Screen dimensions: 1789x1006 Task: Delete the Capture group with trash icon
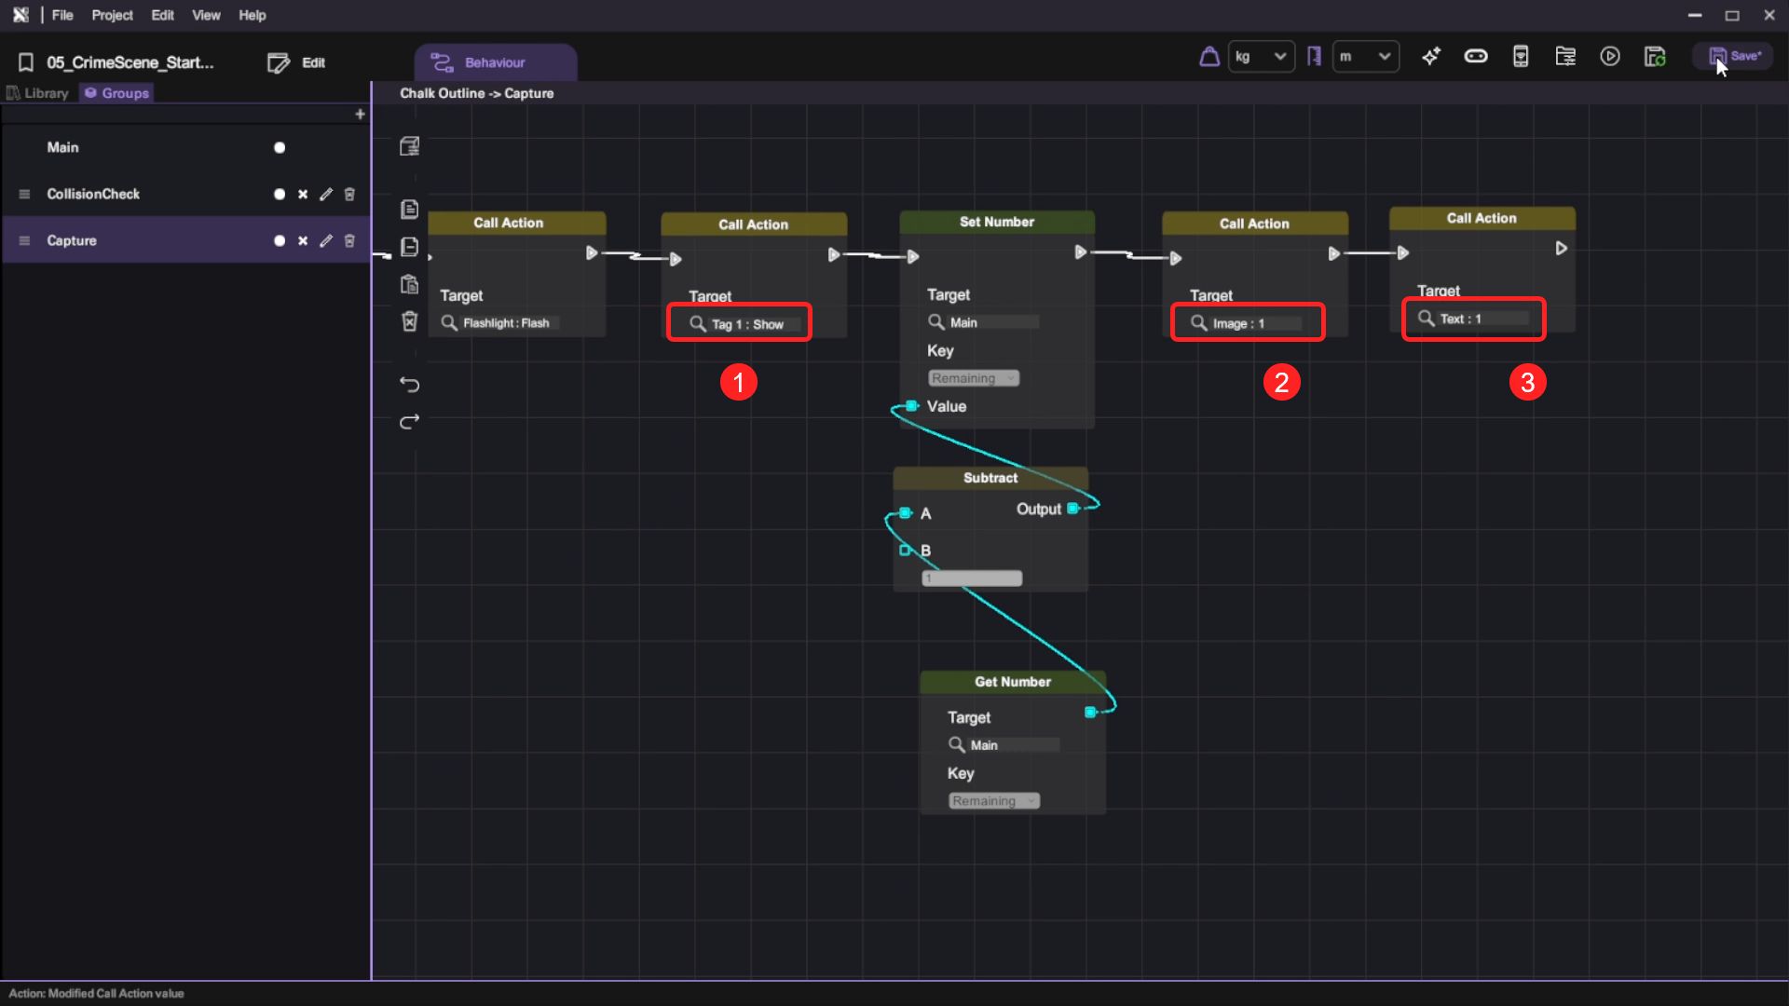349,240
